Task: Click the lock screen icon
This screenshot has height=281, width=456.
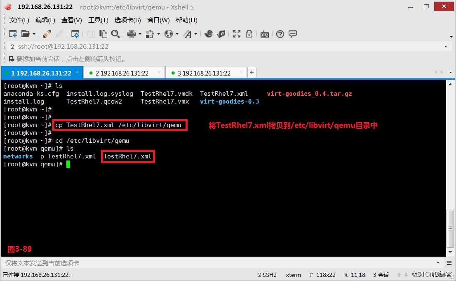Action: [249, 34]
